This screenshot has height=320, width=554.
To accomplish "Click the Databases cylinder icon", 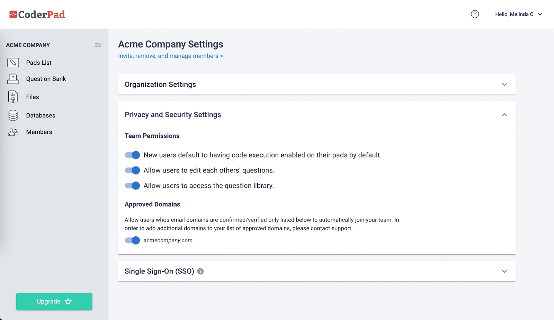I will tap(13, 115).
